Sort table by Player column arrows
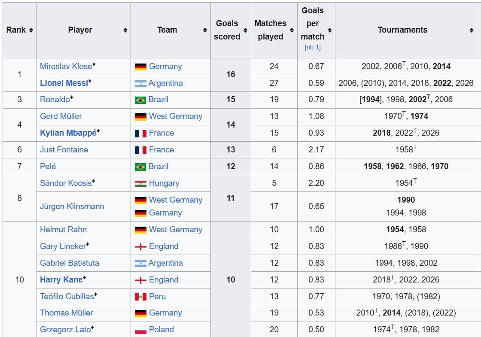 coord(125,30)
